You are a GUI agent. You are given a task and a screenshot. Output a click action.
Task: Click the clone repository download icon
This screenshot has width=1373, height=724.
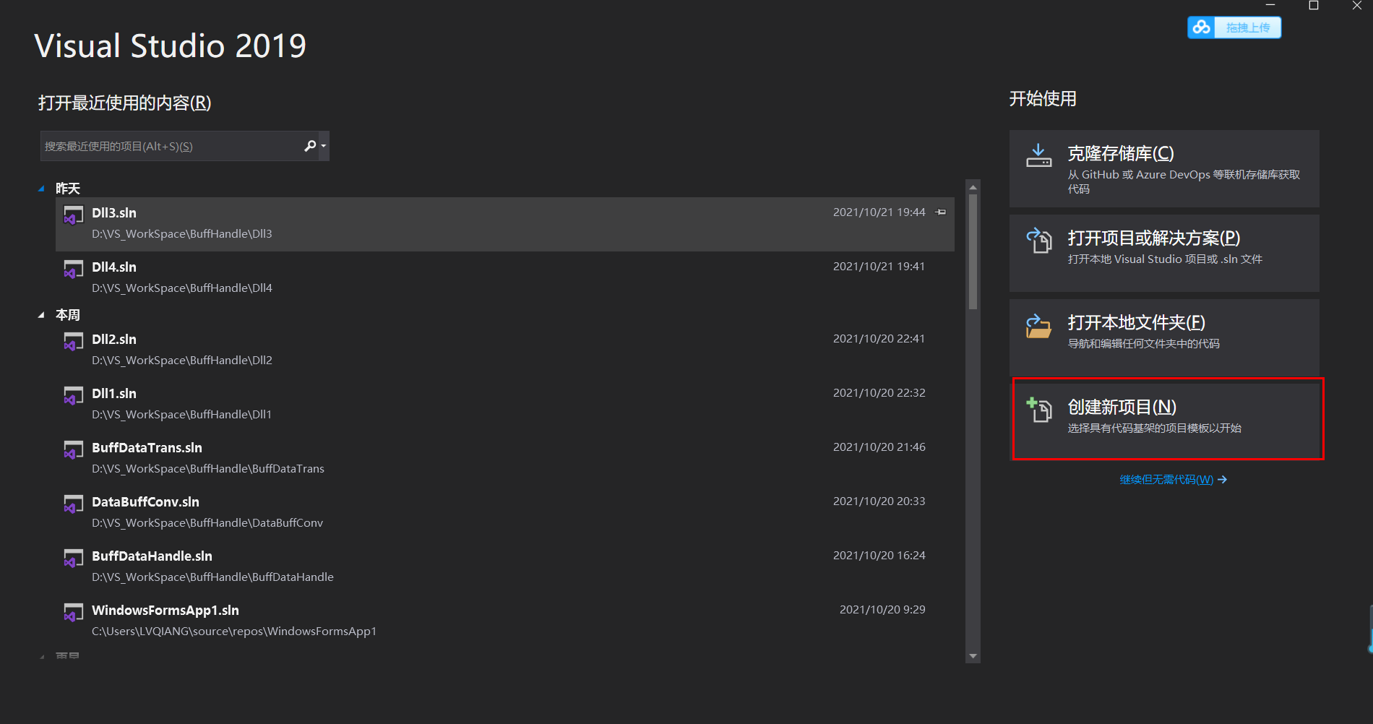coord(1038,155)
